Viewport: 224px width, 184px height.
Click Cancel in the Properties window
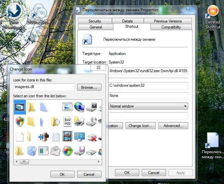[154, 173]
